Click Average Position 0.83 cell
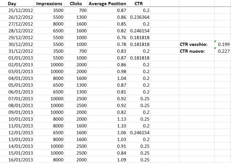 [107, 51]
